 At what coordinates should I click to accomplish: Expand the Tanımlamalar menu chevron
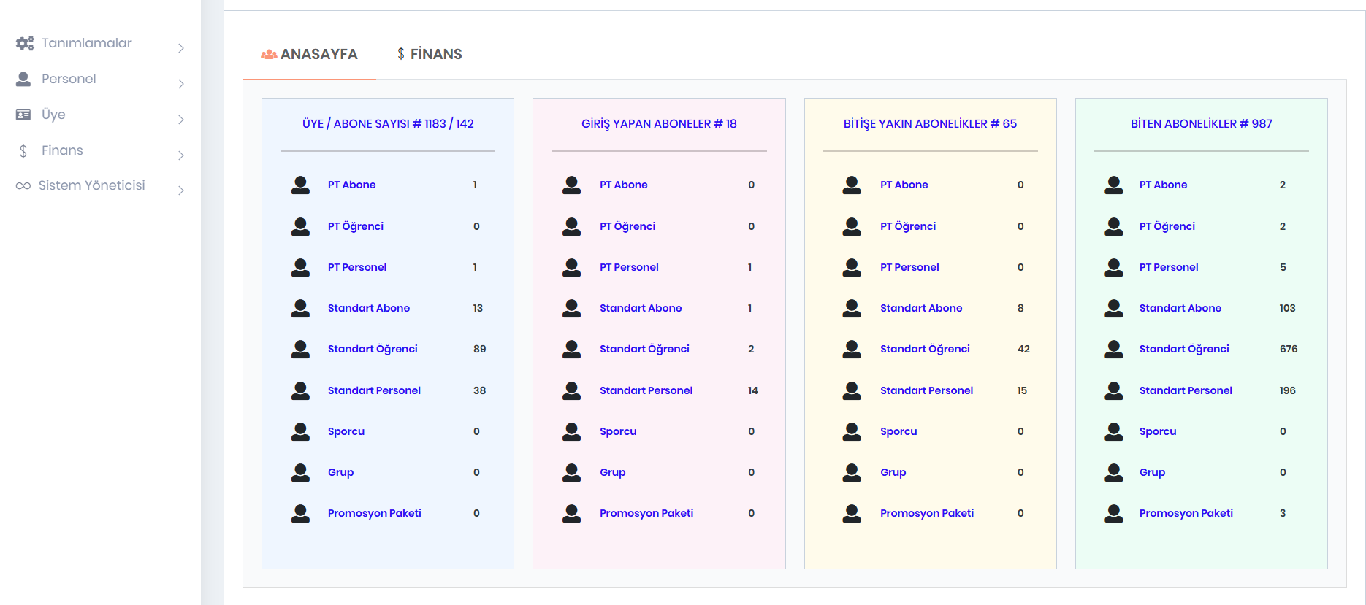coord(181,48)
